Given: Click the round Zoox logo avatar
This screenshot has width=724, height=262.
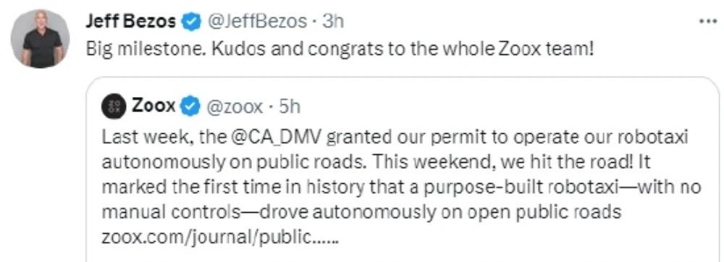Looking at the screenshot, I should coord(114,107).
